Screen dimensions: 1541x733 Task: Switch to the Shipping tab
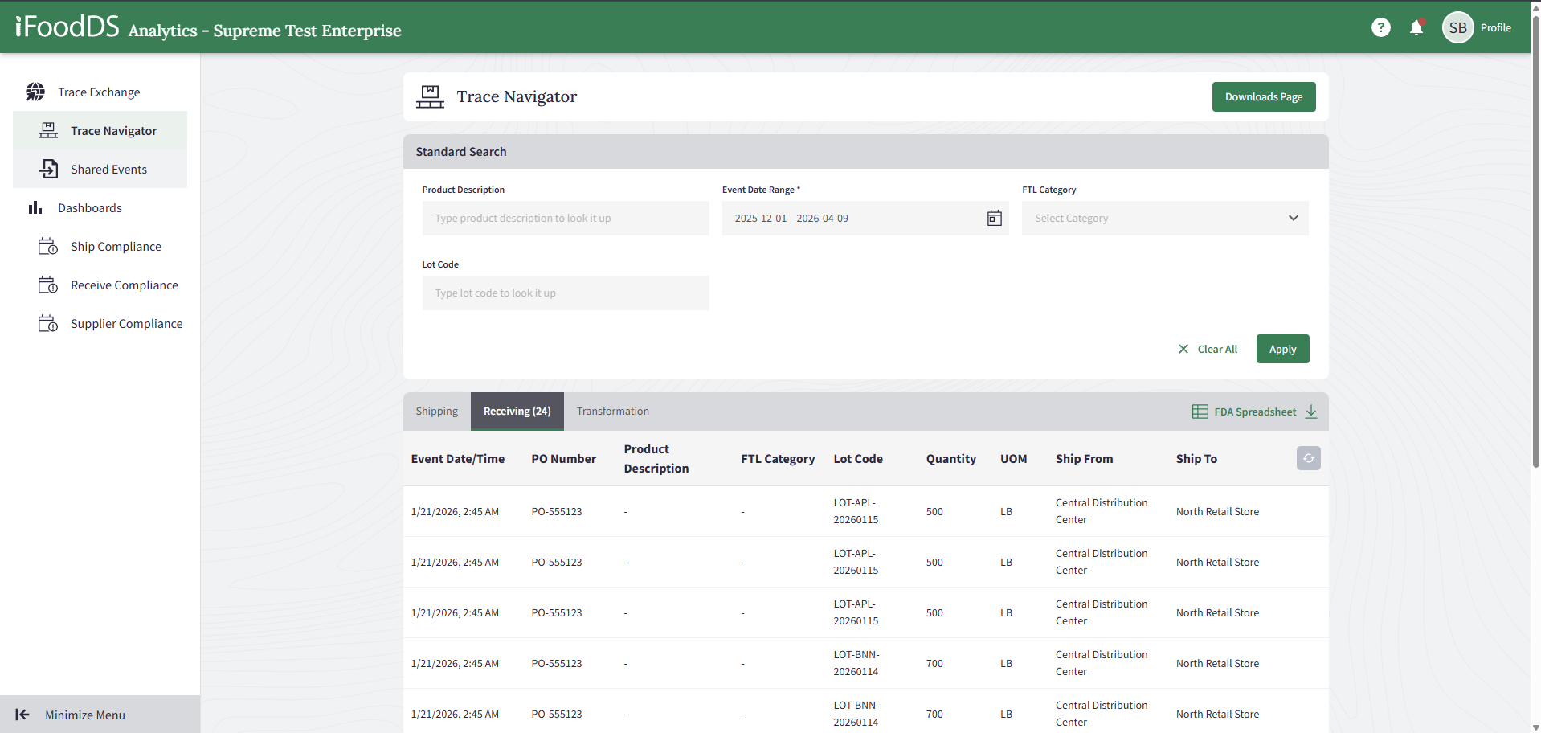point(436,412)
